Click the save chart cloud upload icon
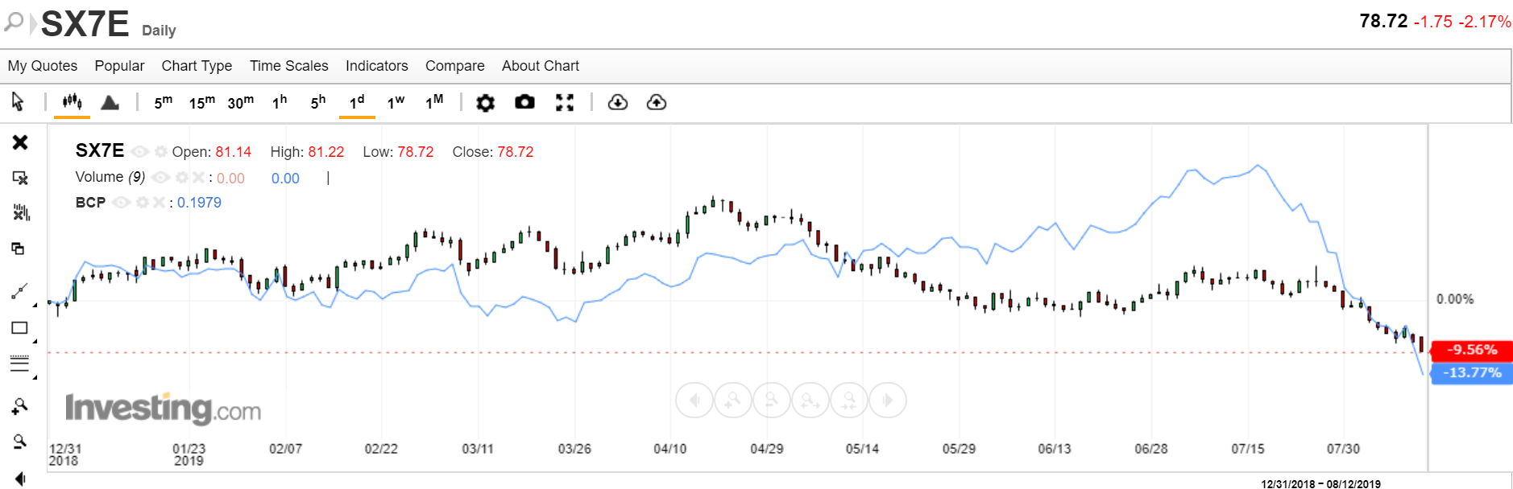1513x489 pixels. click(657, 102)
